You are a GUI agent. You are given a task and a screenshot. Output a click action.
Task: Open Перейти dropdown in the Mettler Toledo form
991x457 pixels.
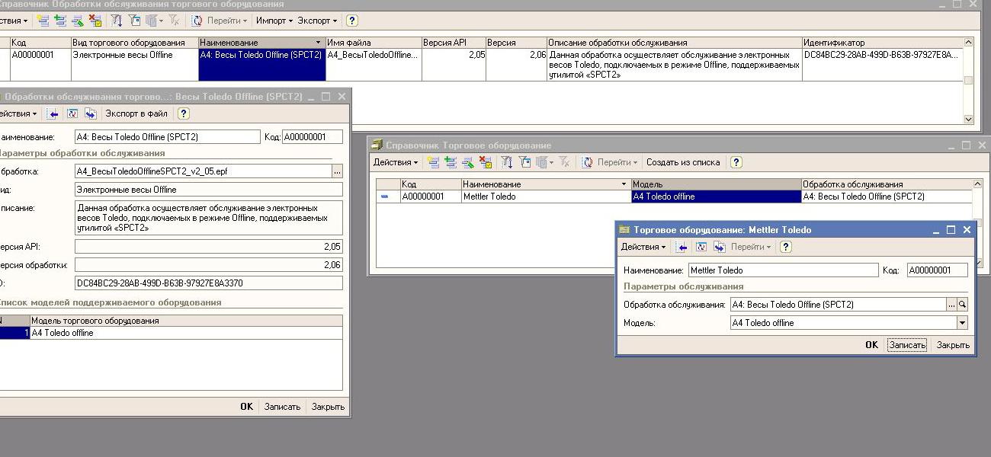[x=750, y=247]
